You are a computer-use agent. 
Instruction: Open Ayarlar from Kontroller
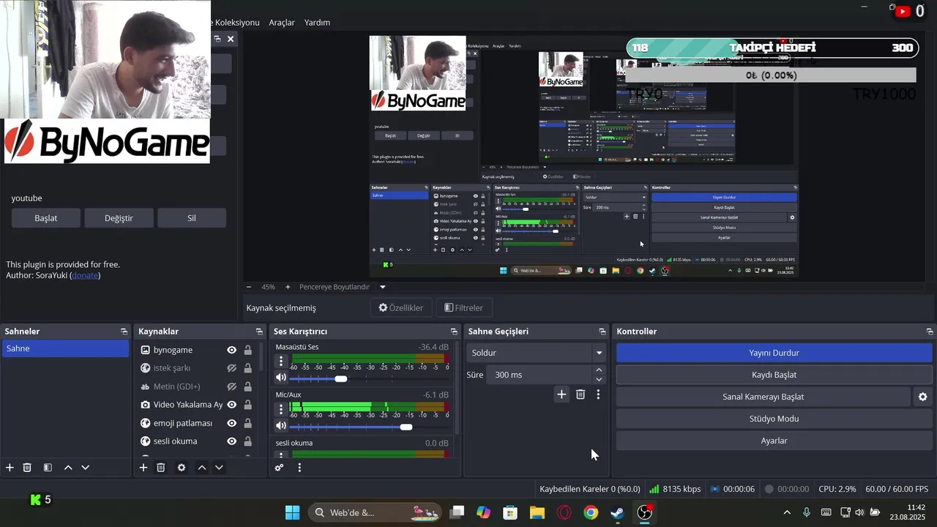[774, 441]
